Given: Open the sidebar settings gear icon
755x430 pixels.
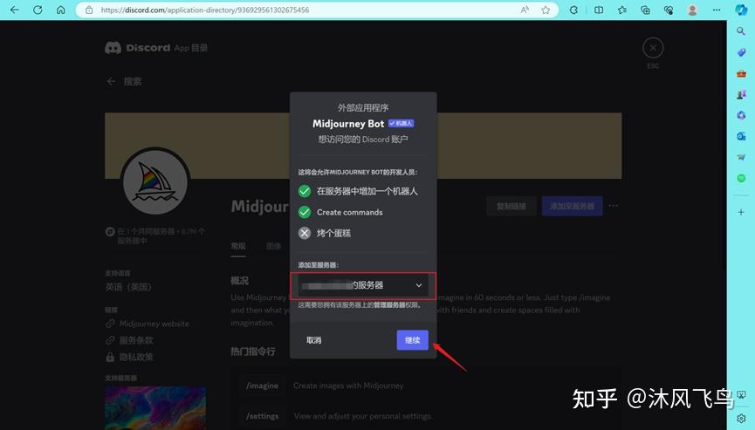Looking at the screenshot, I should click(741, 418).
